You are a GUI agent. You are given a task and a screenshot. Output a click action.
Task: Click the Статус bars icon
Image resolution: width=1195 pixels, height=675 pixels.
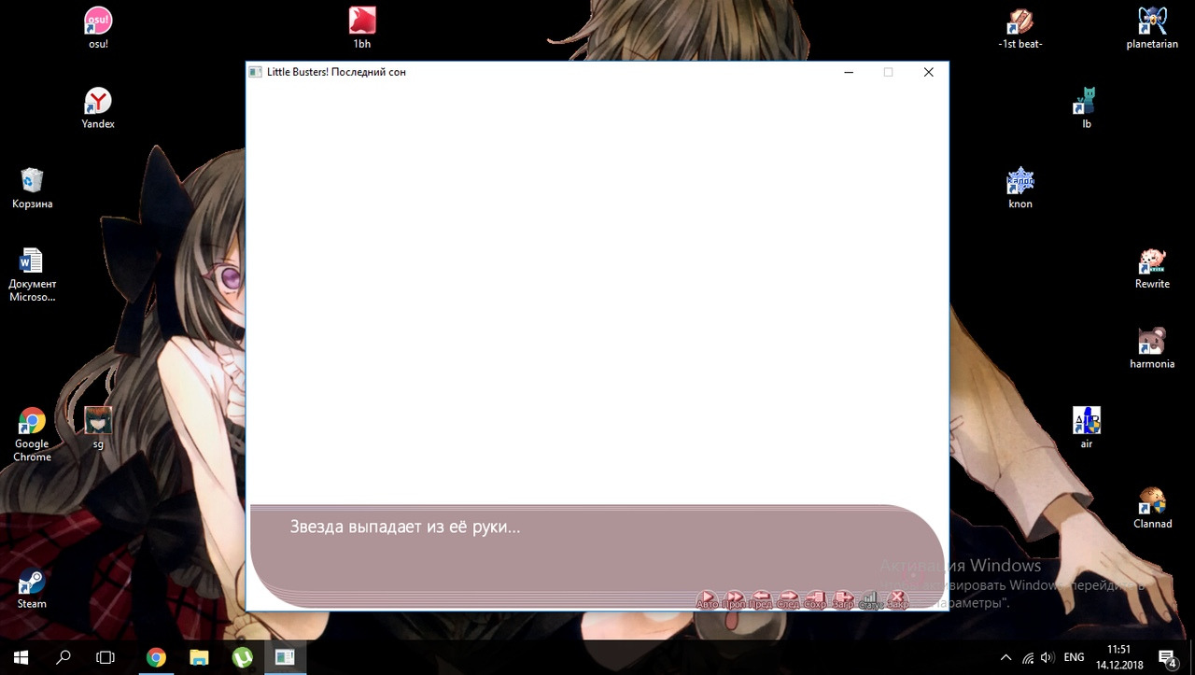click(x=870, y=599)
